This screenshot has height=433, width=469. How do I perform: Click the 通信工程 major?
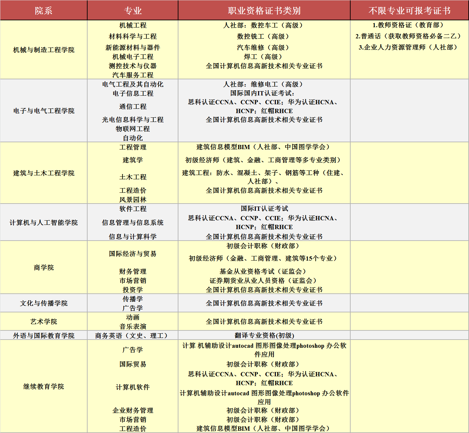[133, 107]
